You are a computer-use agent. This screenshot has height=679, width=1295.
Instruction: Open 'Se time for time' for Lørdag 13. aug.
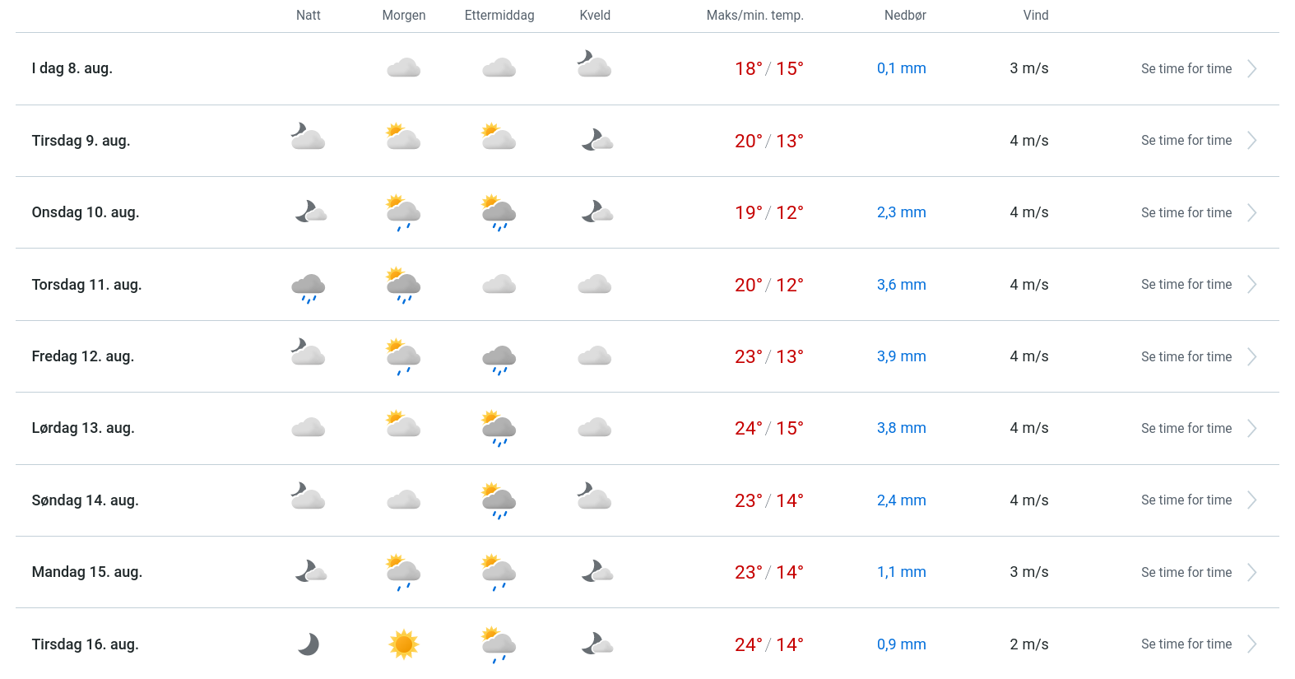[1186, 429]
